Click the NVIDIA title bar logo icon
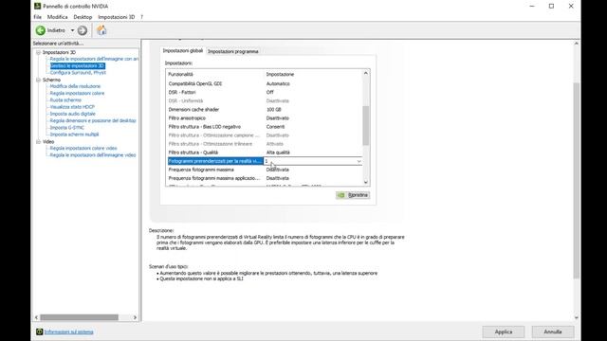This screenshot has height=341, width=607. (x=38, y=6)
